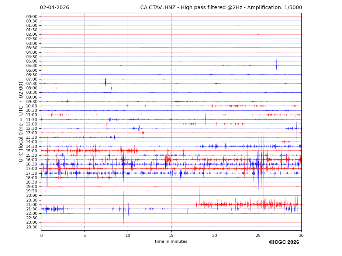Click the 19:00 time row label
Screen dimensions: 342x256
coord(31,186)
